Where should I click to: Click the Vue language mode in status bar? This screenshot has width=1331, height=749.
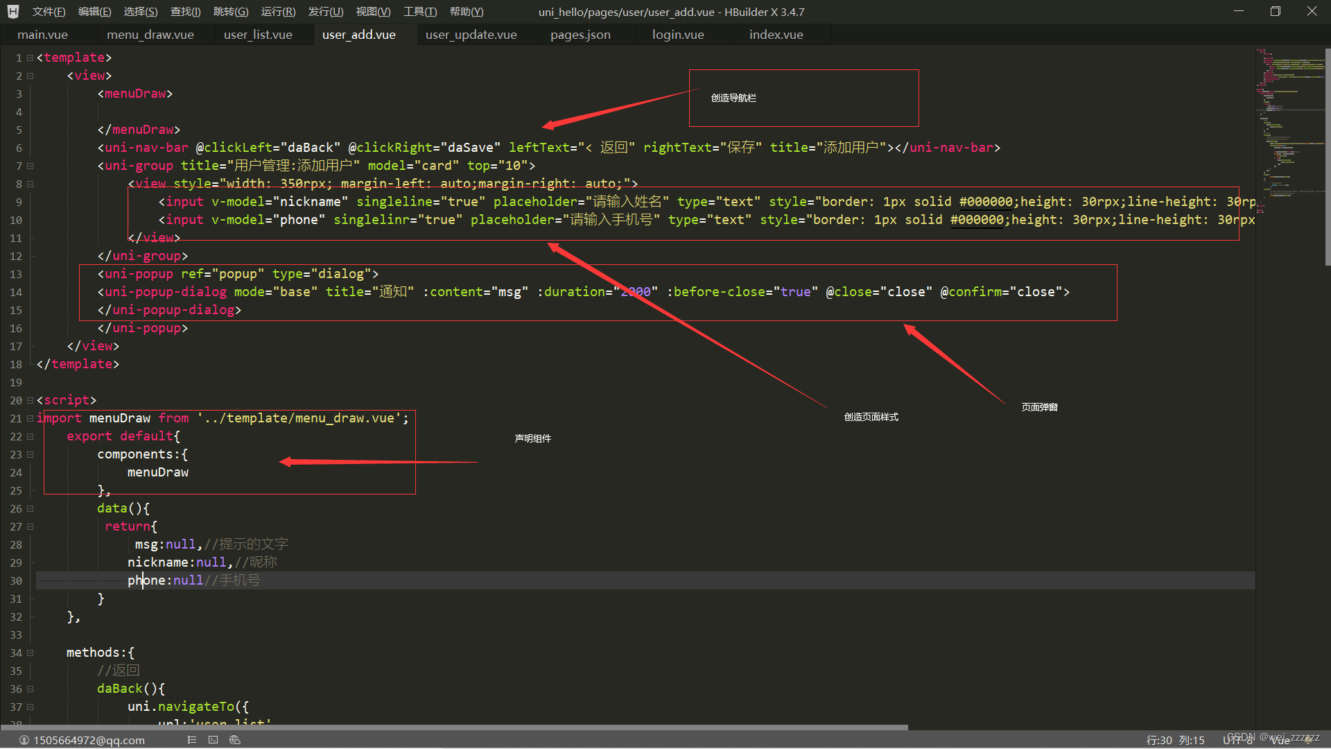(1280, 740)
